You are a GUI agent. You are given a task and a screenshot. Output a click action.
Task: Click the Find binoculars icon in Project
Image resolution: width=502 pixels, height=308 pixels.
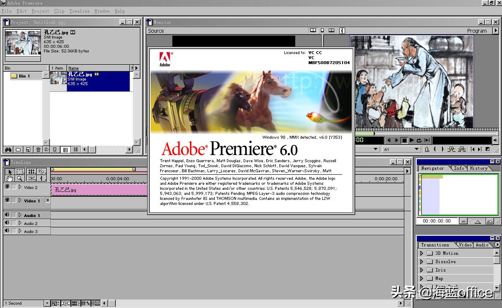coord(8,150)
